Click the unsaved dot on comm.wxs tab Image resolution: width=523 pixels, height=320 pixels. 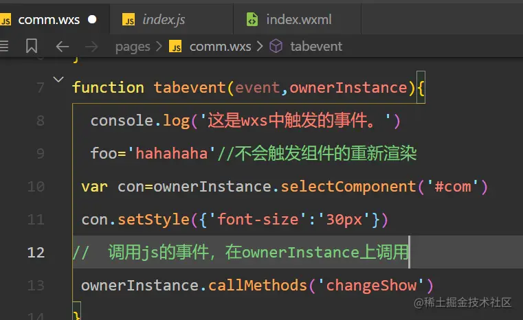coord(92,20)
